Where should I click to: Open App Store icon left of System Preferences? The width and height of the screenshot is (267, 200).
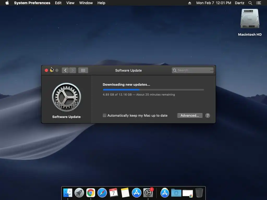(x=136, y=193)
